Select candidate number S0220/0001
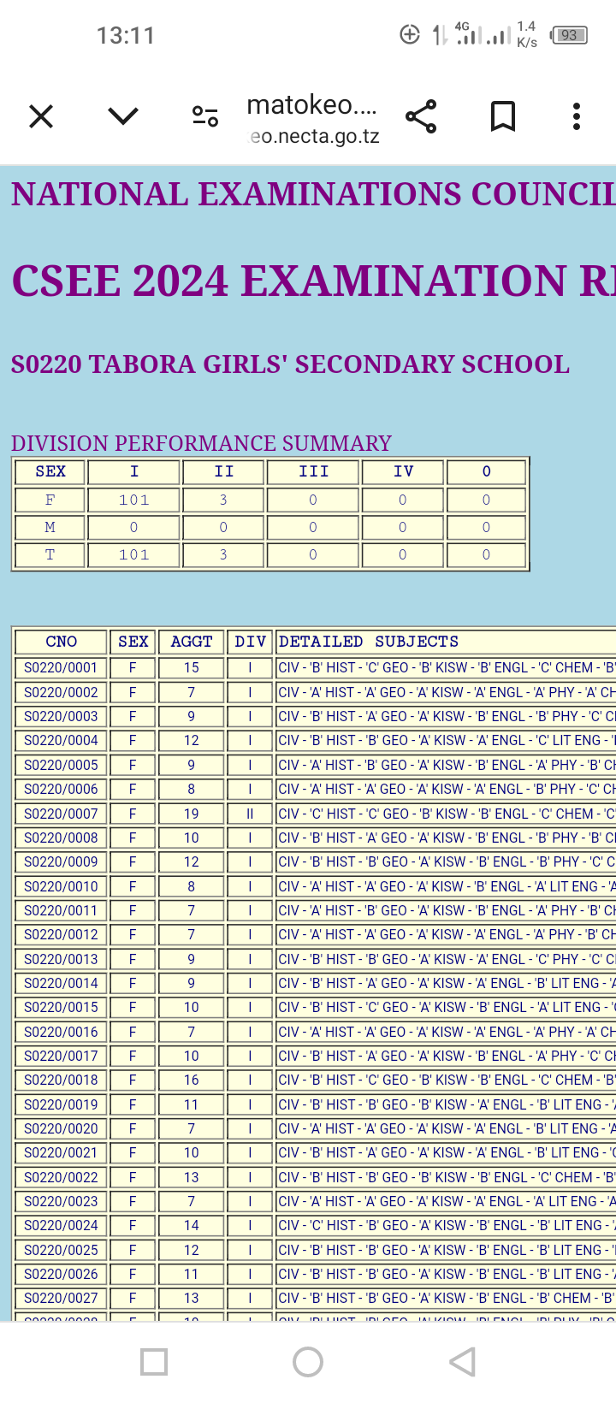The height and width of the screenshot is (1403, 616). (61, 667)
